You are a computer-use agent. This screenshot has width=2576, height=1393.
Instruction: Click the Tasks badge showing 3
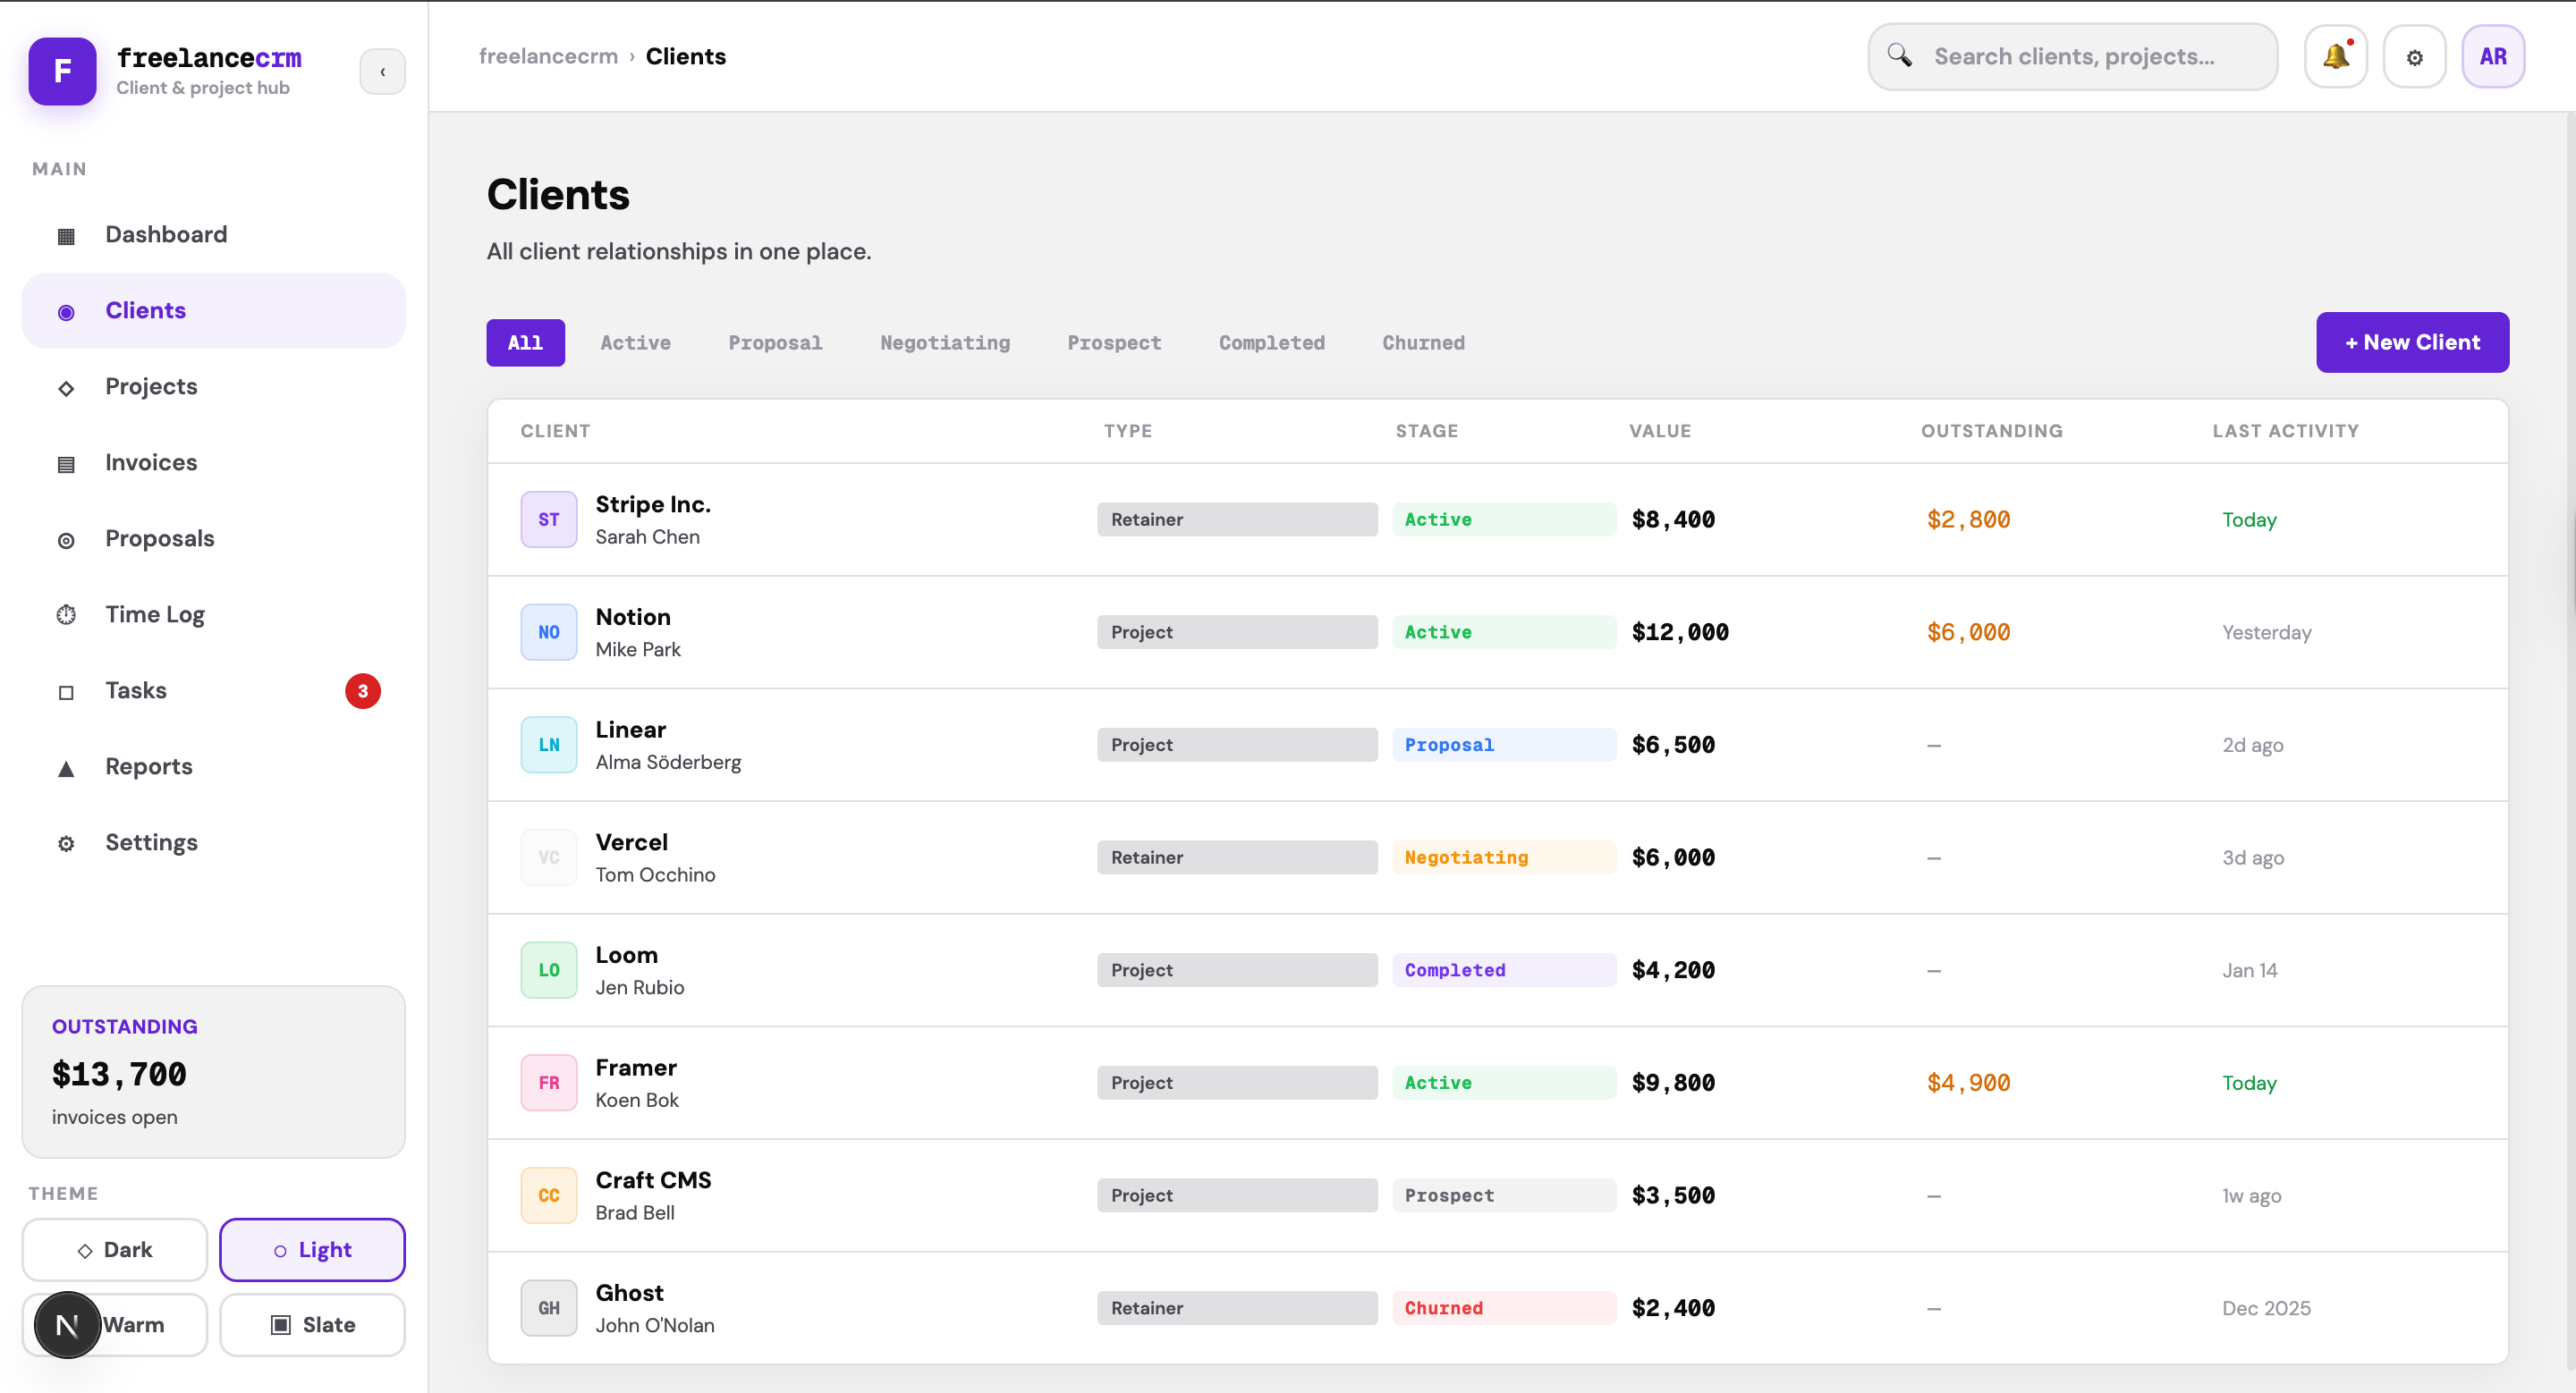tap(362, 690)
